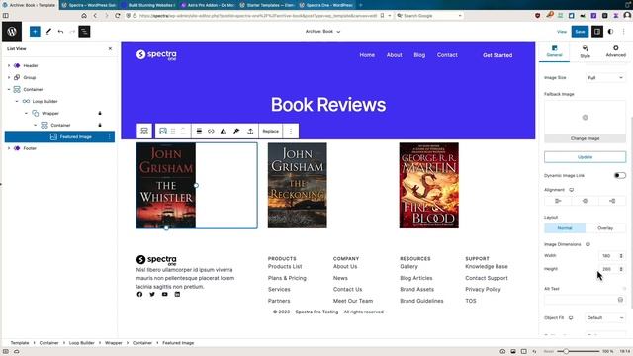The height and width of the screenshot is (356, 633).
Task: Click the Alt Text input field
Action: click(585, 300)
